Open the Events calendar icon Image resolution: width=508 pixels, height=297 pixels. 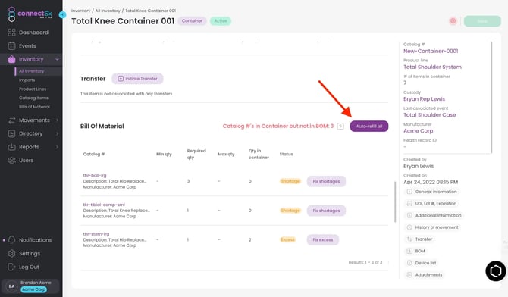click(x=11, y=46)
